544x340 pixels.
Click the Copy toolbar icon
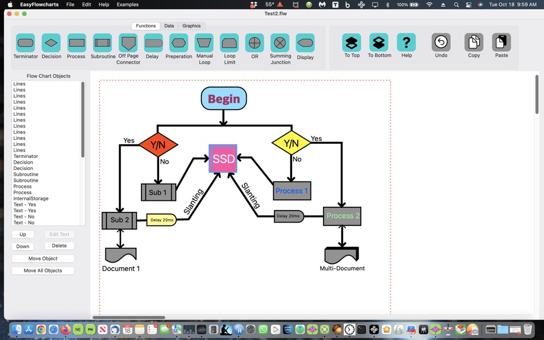click(x=474, y=43)
